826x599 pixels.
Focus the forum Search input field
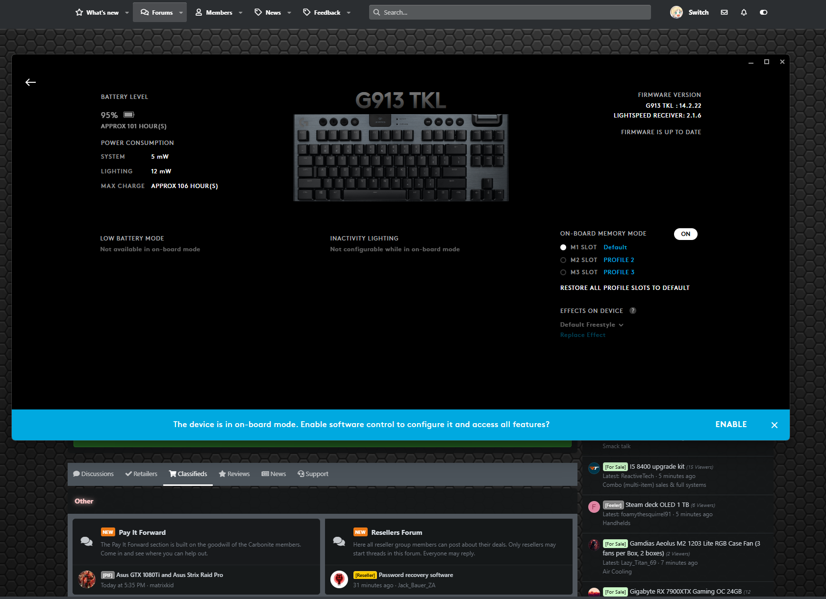tap(510, 12)
